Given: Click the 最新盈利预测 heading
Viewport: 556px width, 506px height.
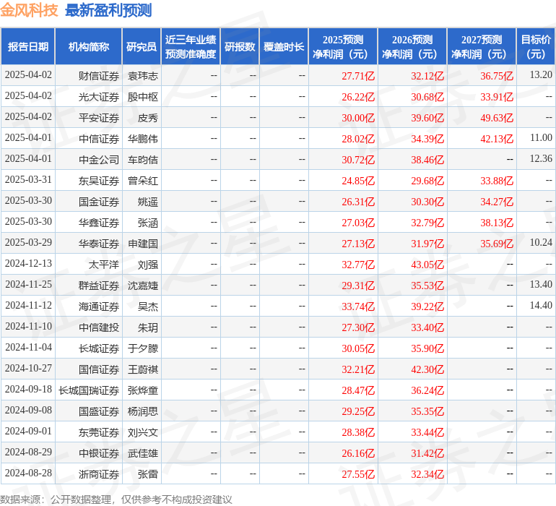Looking at the screenshot, I should [x=108, y=10].
